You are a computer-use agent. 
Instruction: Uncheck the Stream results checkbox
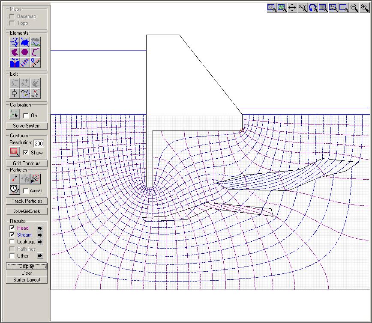click(x=12, y=235)
